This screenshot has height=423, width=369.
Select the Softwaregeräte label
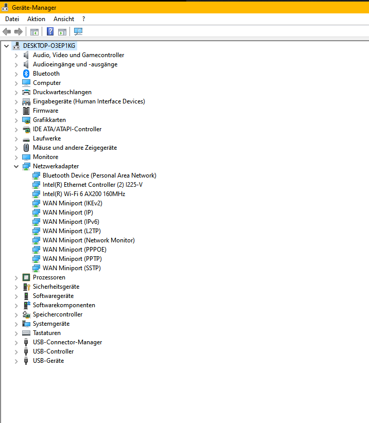[x=54, y=296]
